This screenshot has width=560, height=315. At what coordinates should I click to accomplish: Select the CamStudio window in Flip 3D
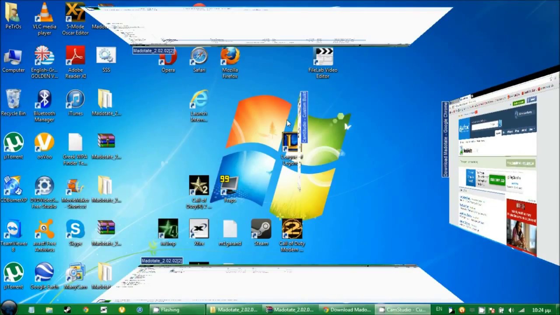pyautogui.click(x=303, y=117)
